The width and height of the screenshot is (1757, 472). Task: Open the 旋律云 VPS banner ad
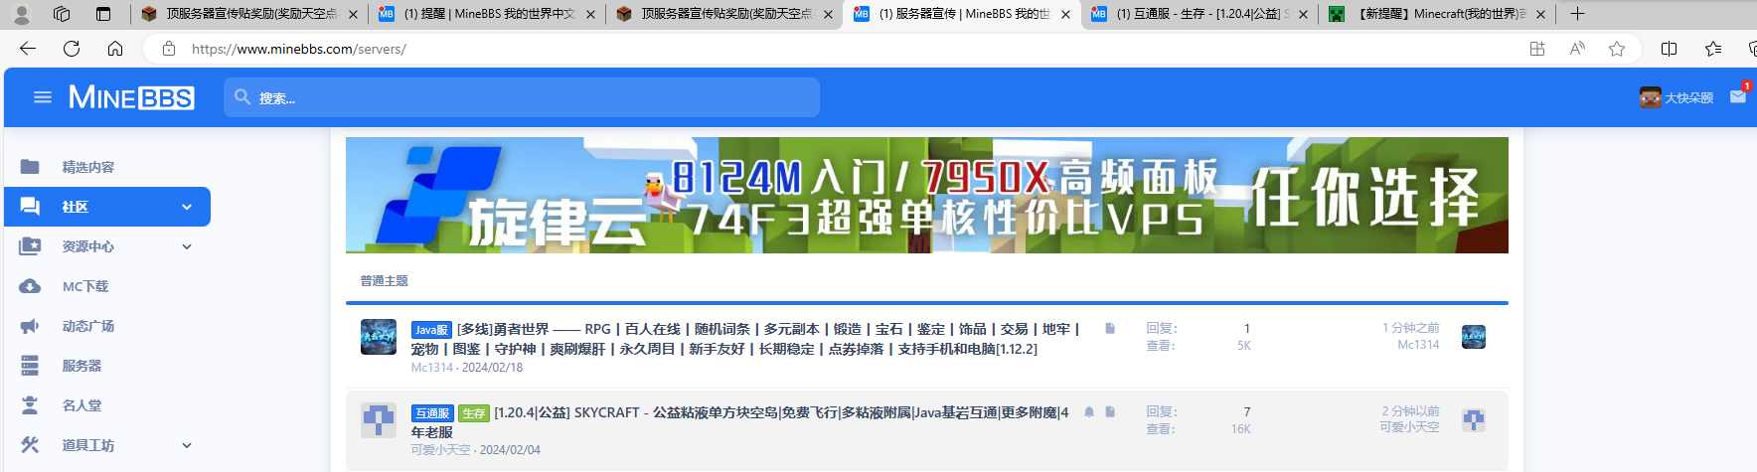pos(926,195)
